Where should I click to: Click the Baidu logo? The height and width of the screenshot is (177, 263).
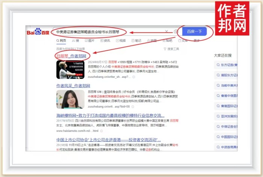pyautogui.click(x=38, y=32)
